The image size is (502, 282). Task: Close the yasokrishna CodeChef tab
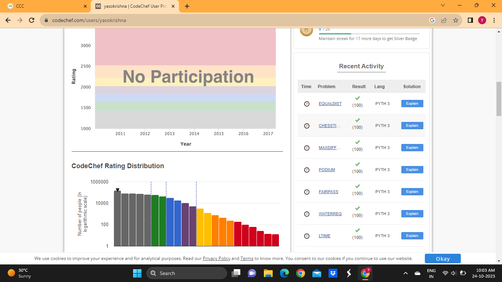173,6
